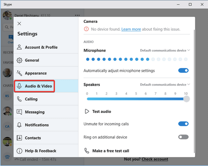Close the Settings panel with the X
Screen dimensions: 208x166
click(19, 24)
